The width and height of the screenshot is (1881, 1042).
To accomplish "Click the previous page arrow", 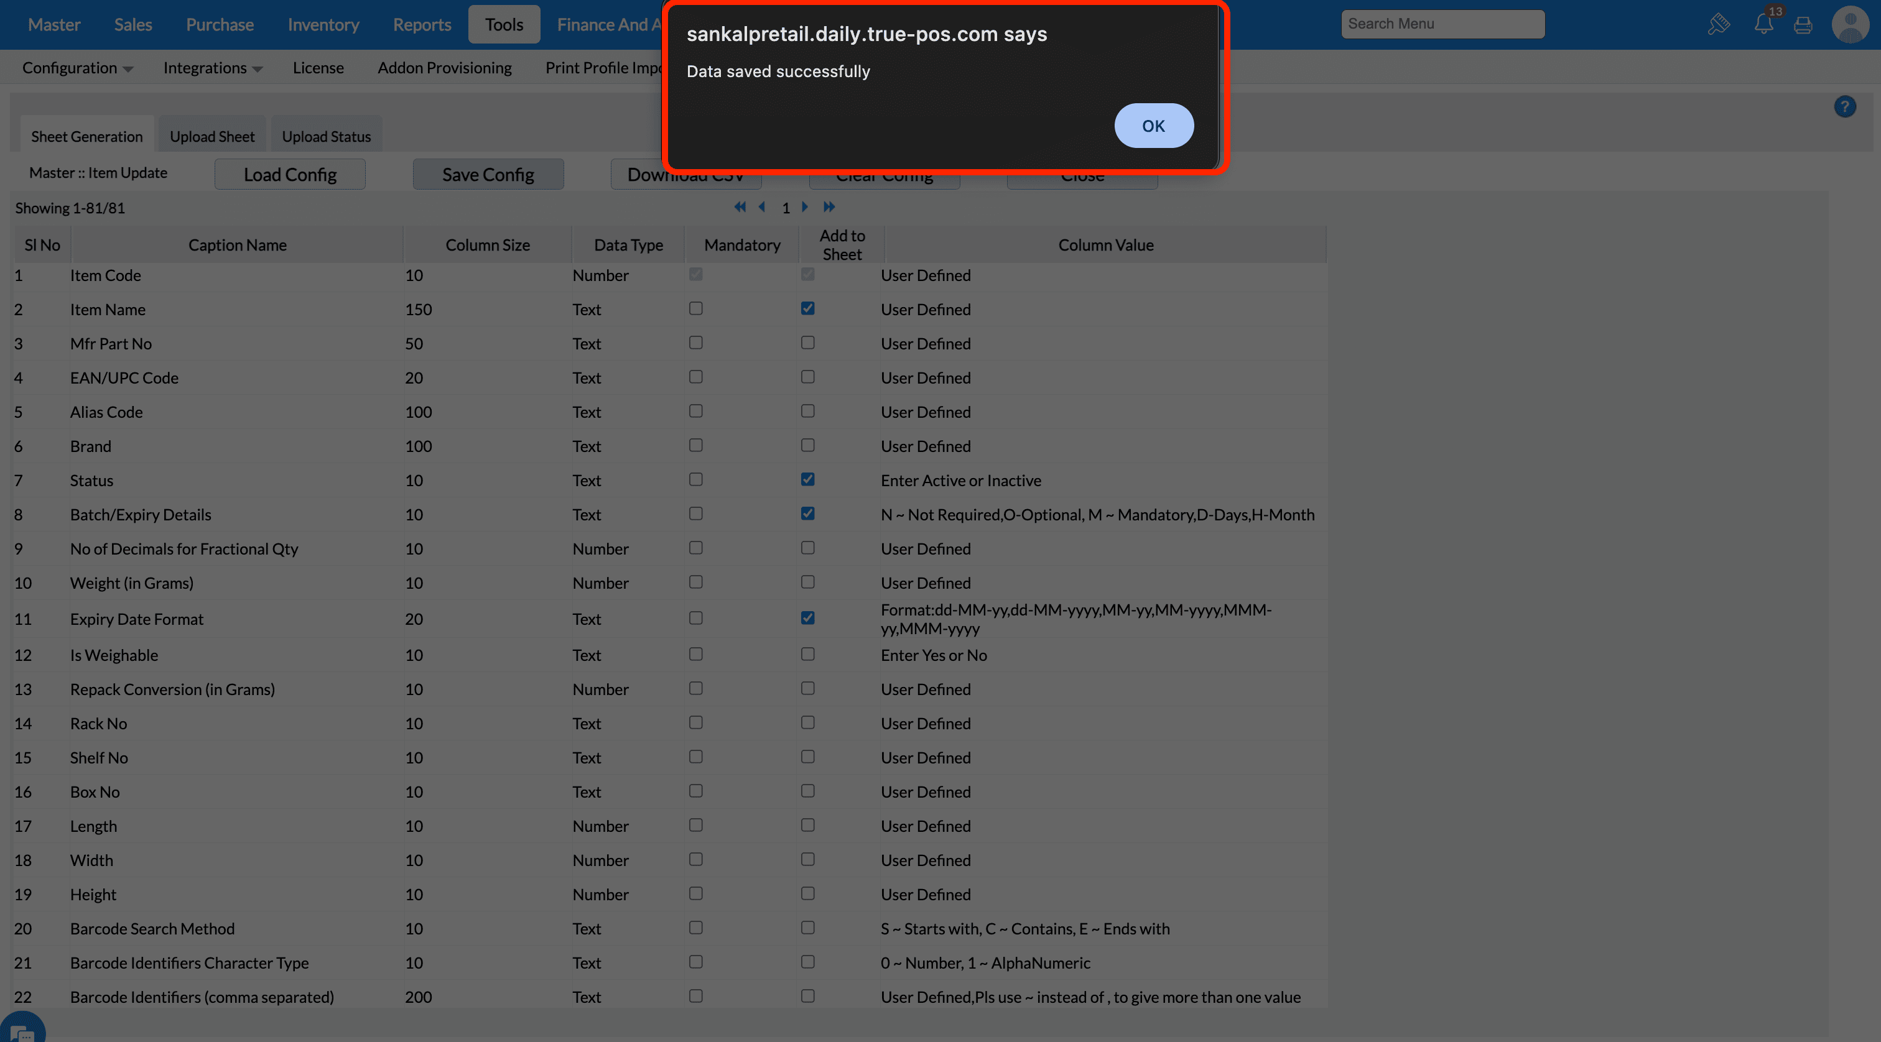I will click(763, 207).
